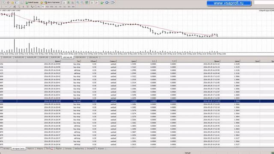Zoom in on the chart
The width and height of the screenshot is (274, 154).
[78, 3]
